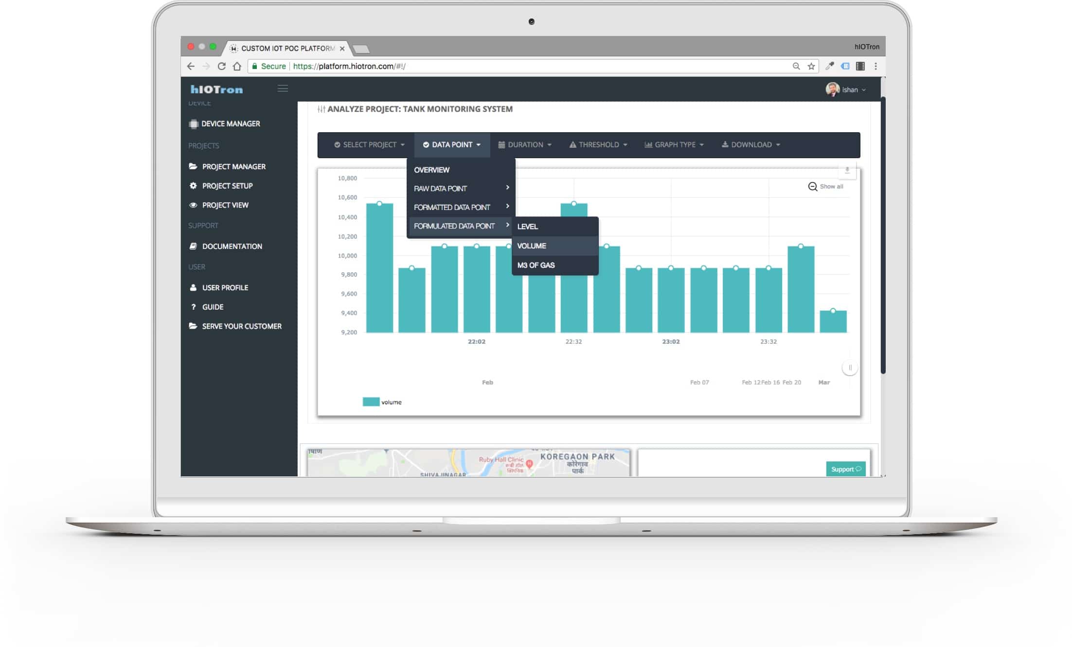1072x647 pixels.
Task: Open Project View eye item
Action: [x=218, y=205]
